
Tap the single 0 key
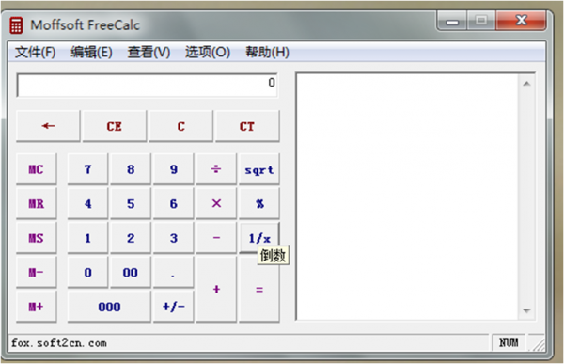click(87, 272)
